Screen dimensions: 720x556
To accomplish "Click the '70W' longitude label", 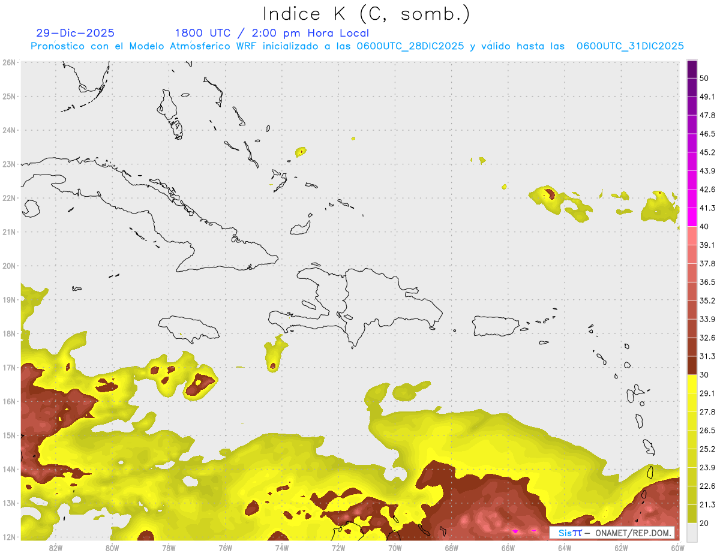I will tap(395, 548).
